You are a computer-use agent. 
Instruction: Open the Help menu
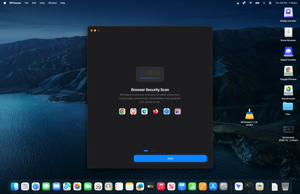click(x=63, y=3)
